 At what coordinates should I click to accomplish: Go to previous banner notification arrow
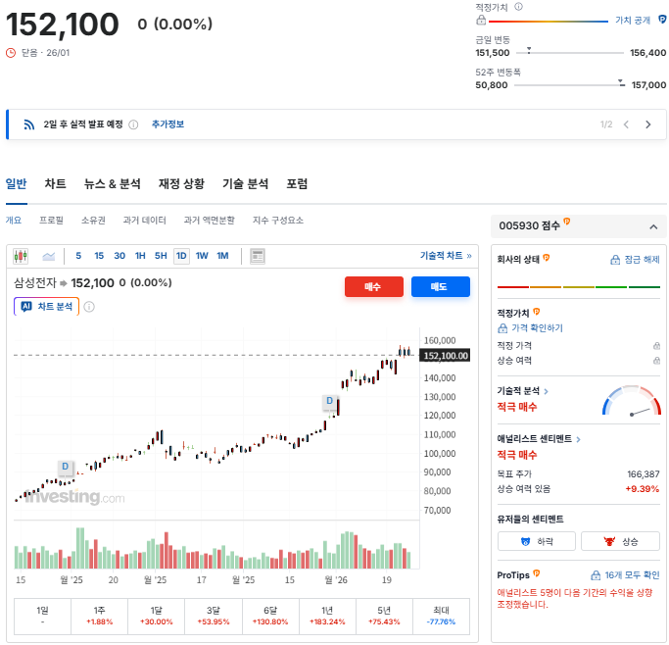(626, 124)
